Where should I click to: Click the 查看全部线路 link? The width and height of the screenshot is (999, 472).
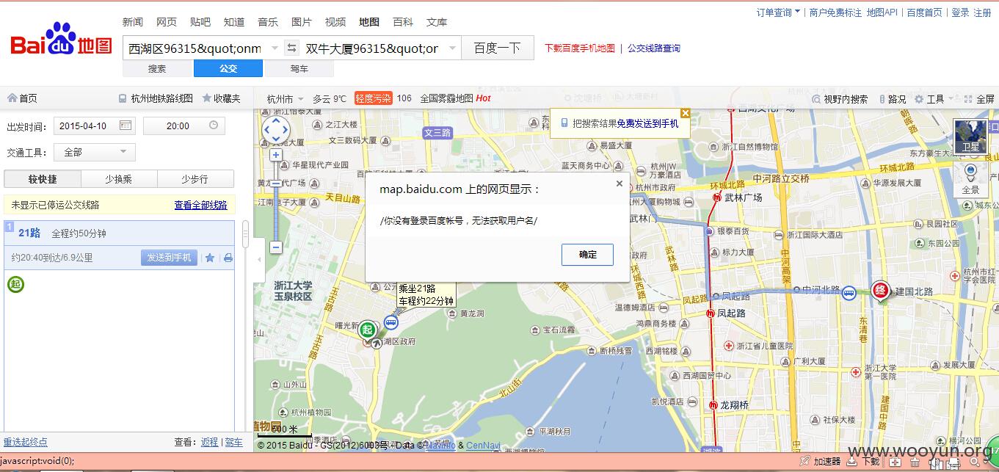(200, 205)
